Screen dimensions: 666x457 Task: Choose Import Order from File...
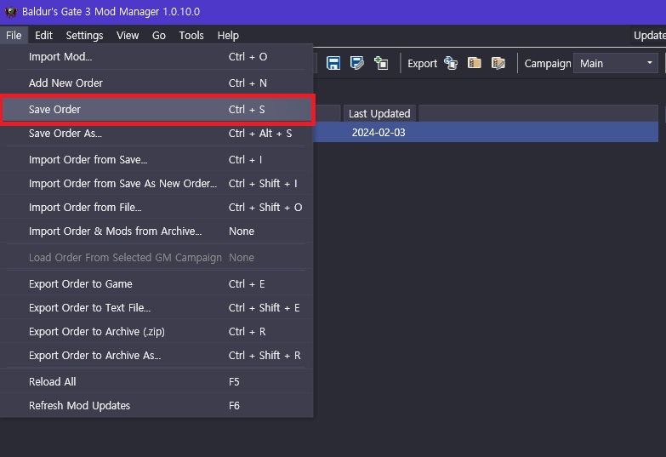click(157, 207)
